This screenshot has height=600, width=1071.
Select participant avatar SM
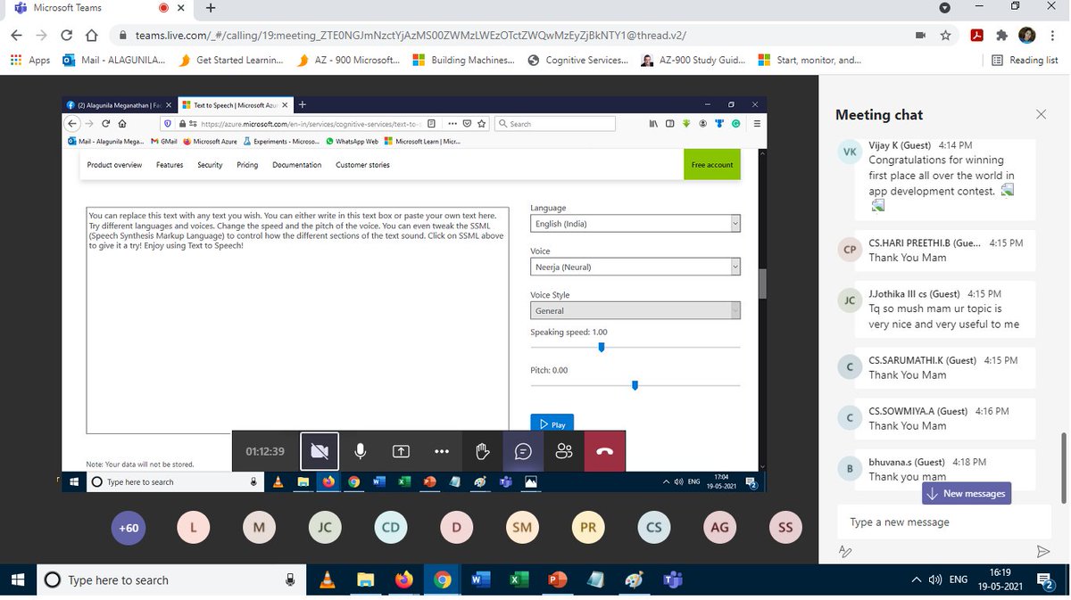tap(522, 528)
